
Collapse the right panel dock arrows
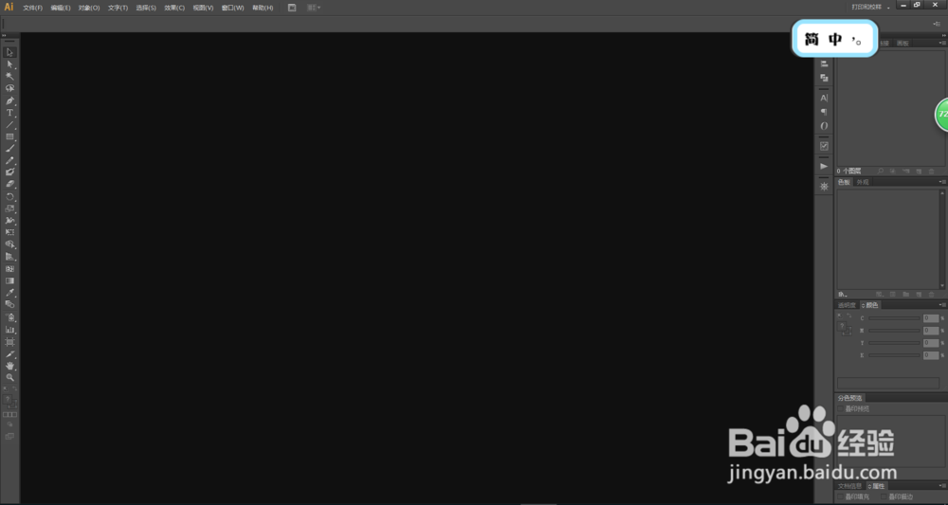click(944, 36)
